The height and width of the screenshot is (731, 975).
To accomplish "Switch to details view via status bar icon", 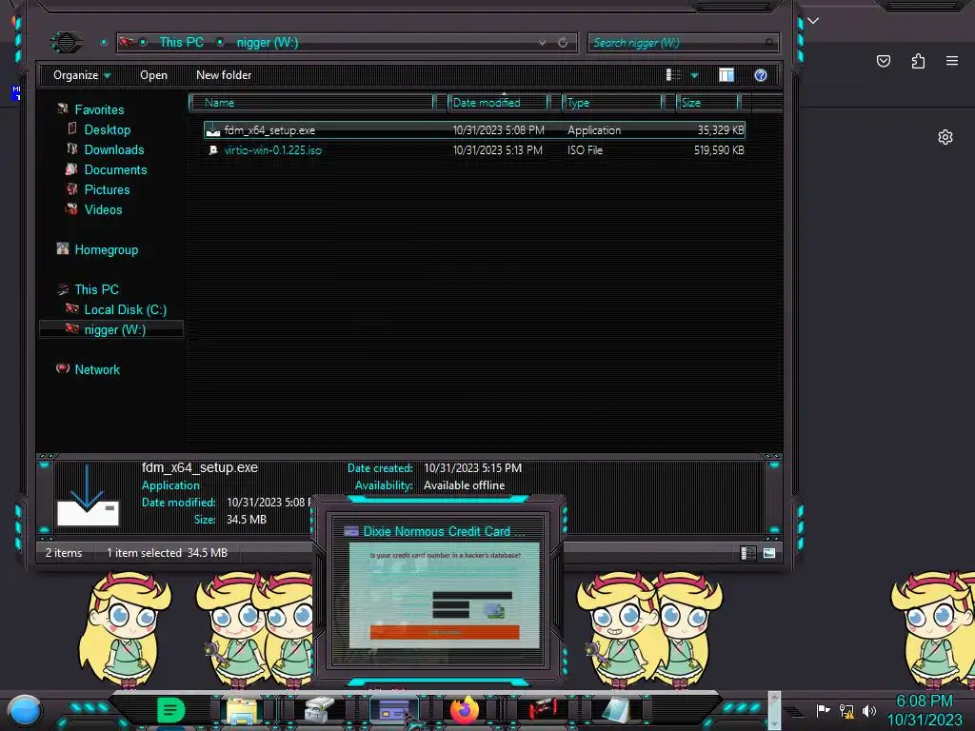I will (748, 553).
